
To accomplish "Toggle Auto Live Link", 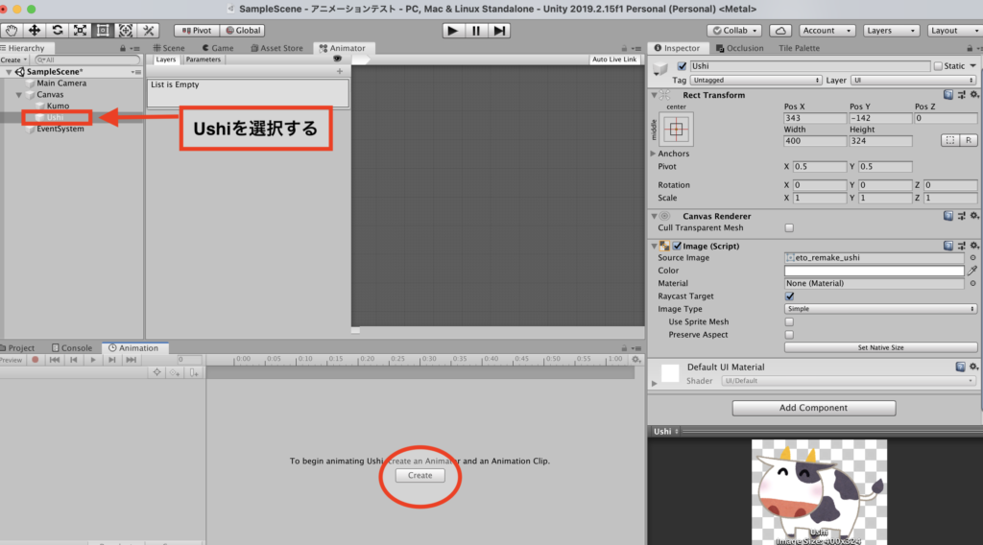I will pyautogui.click(x=614, y=59).
